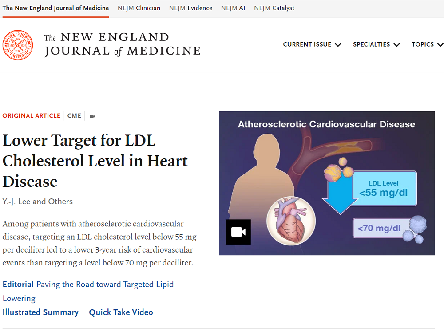Expand the CURRENT ISSUE dropdown
Screen dimensions: 444x336
312,44
